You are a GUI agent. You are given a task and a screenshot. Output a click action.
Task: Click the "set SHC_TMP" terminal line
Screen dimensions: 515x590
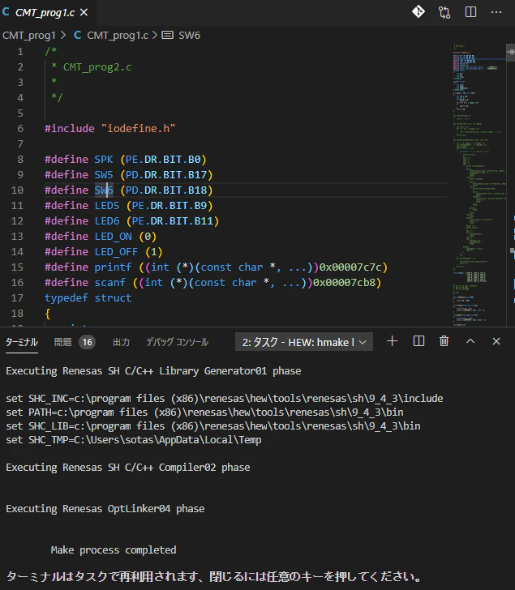134,439
